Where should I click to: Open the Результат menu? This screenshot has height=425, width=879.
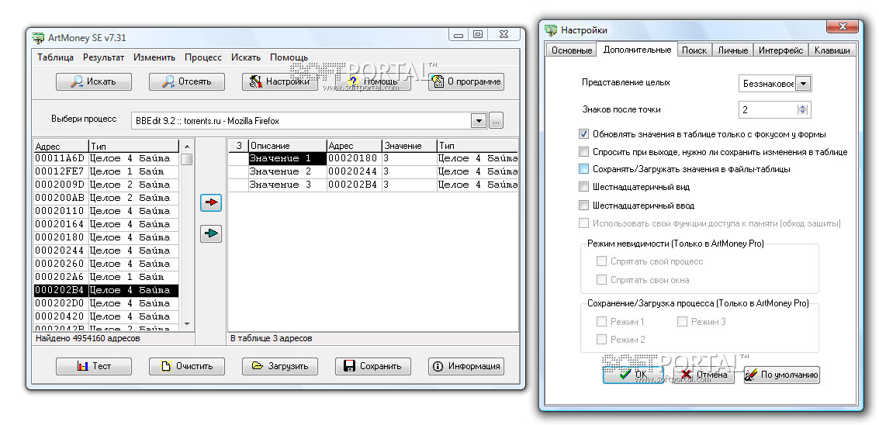coord(104,57)
